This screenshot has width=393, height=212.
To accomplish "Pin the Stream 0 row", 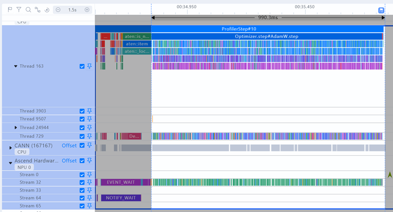I will click(90, 174).
